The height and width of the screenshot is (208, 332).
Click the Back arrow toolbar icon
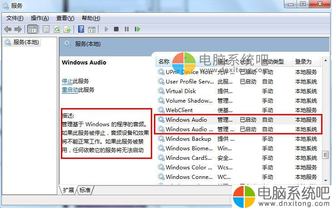pyautogui.click(x=8, y=29)
